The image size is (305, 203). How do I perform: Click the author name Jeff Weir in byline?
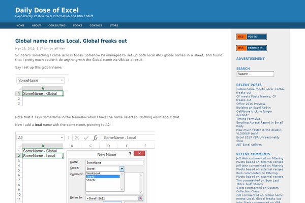click(59, 49)
